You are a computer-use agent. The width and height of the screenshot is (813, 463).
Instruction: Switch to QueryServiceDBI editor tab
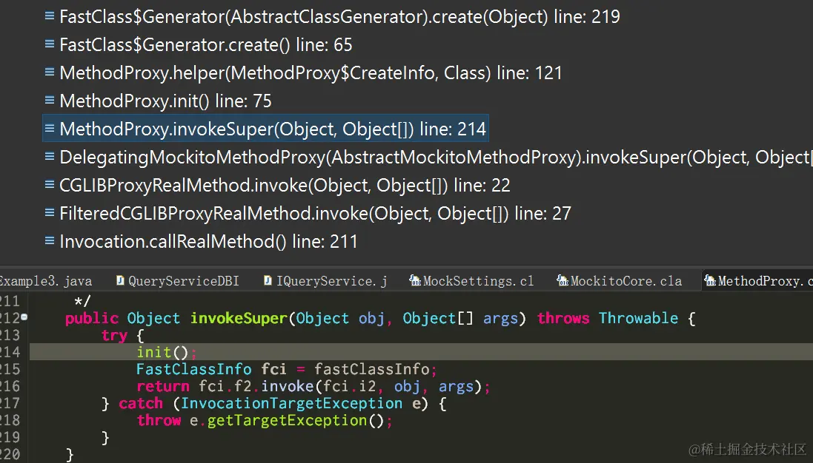point(178,281)
